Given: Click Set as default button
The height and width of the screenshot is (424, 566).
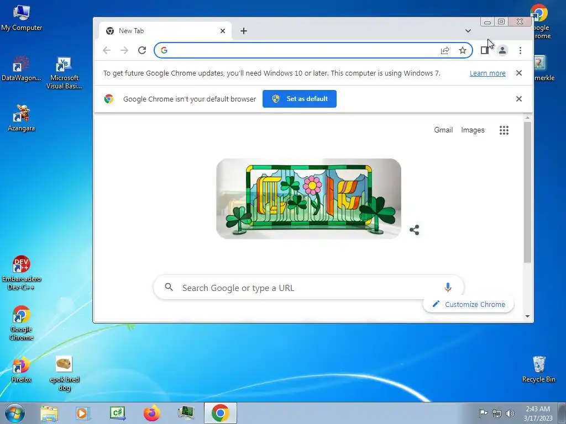Looking at the screenshot, I should pyautogui.click(x=299, y=99).
